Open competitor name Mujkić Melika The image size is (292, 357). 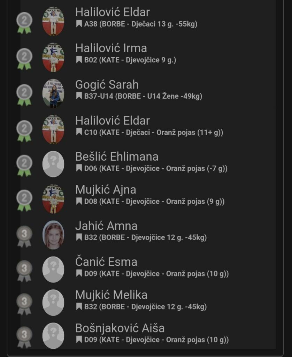point(111,295)
